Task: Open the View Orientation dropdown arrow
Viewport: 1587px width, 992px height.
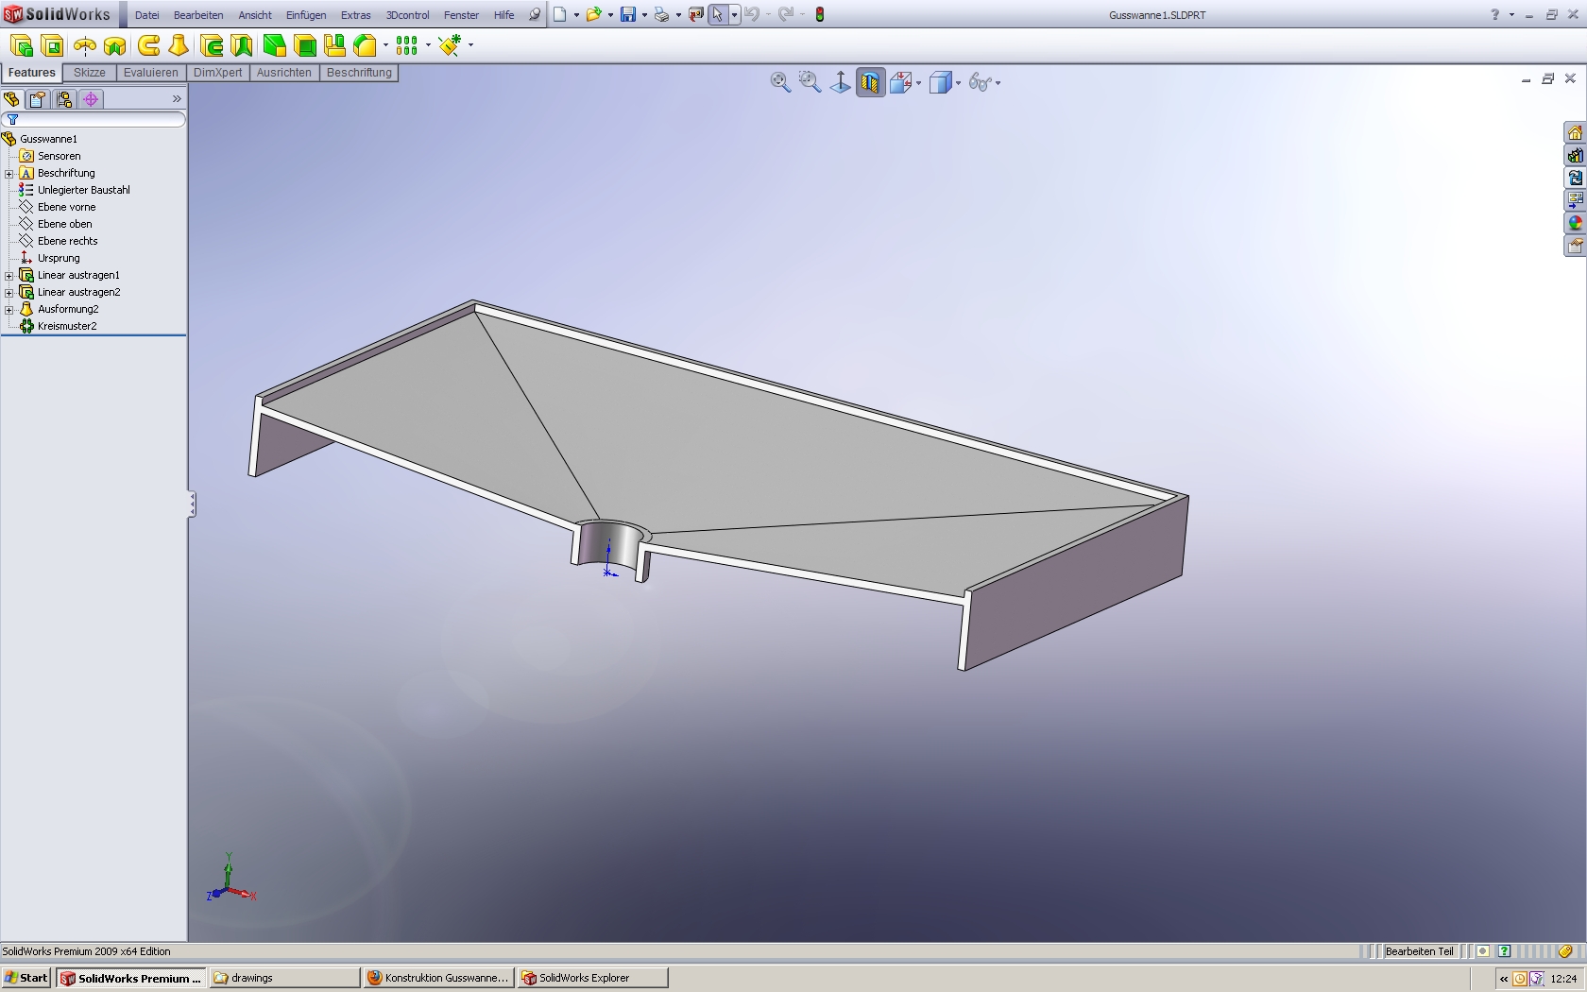Action: pyautogui.click(x=918, y=83)
